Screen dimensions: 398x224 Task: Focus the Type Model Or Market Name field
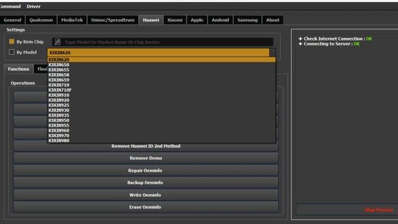163,42
